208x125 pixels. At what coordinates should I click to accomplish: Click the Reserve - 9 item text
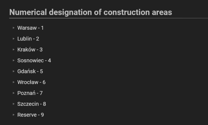tap(30, 115)
